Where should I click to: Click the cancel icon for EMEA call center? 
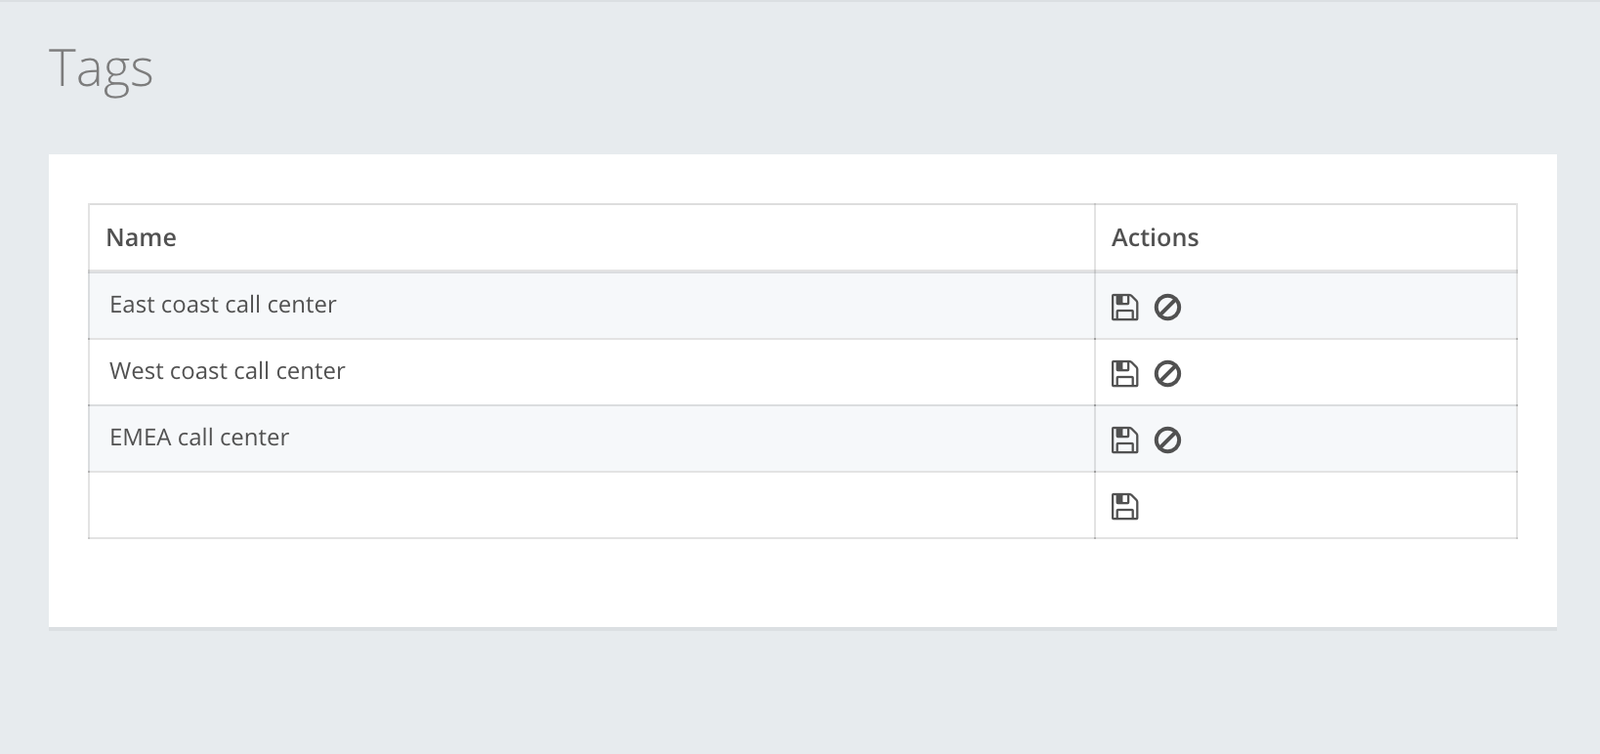(1167, 440)
